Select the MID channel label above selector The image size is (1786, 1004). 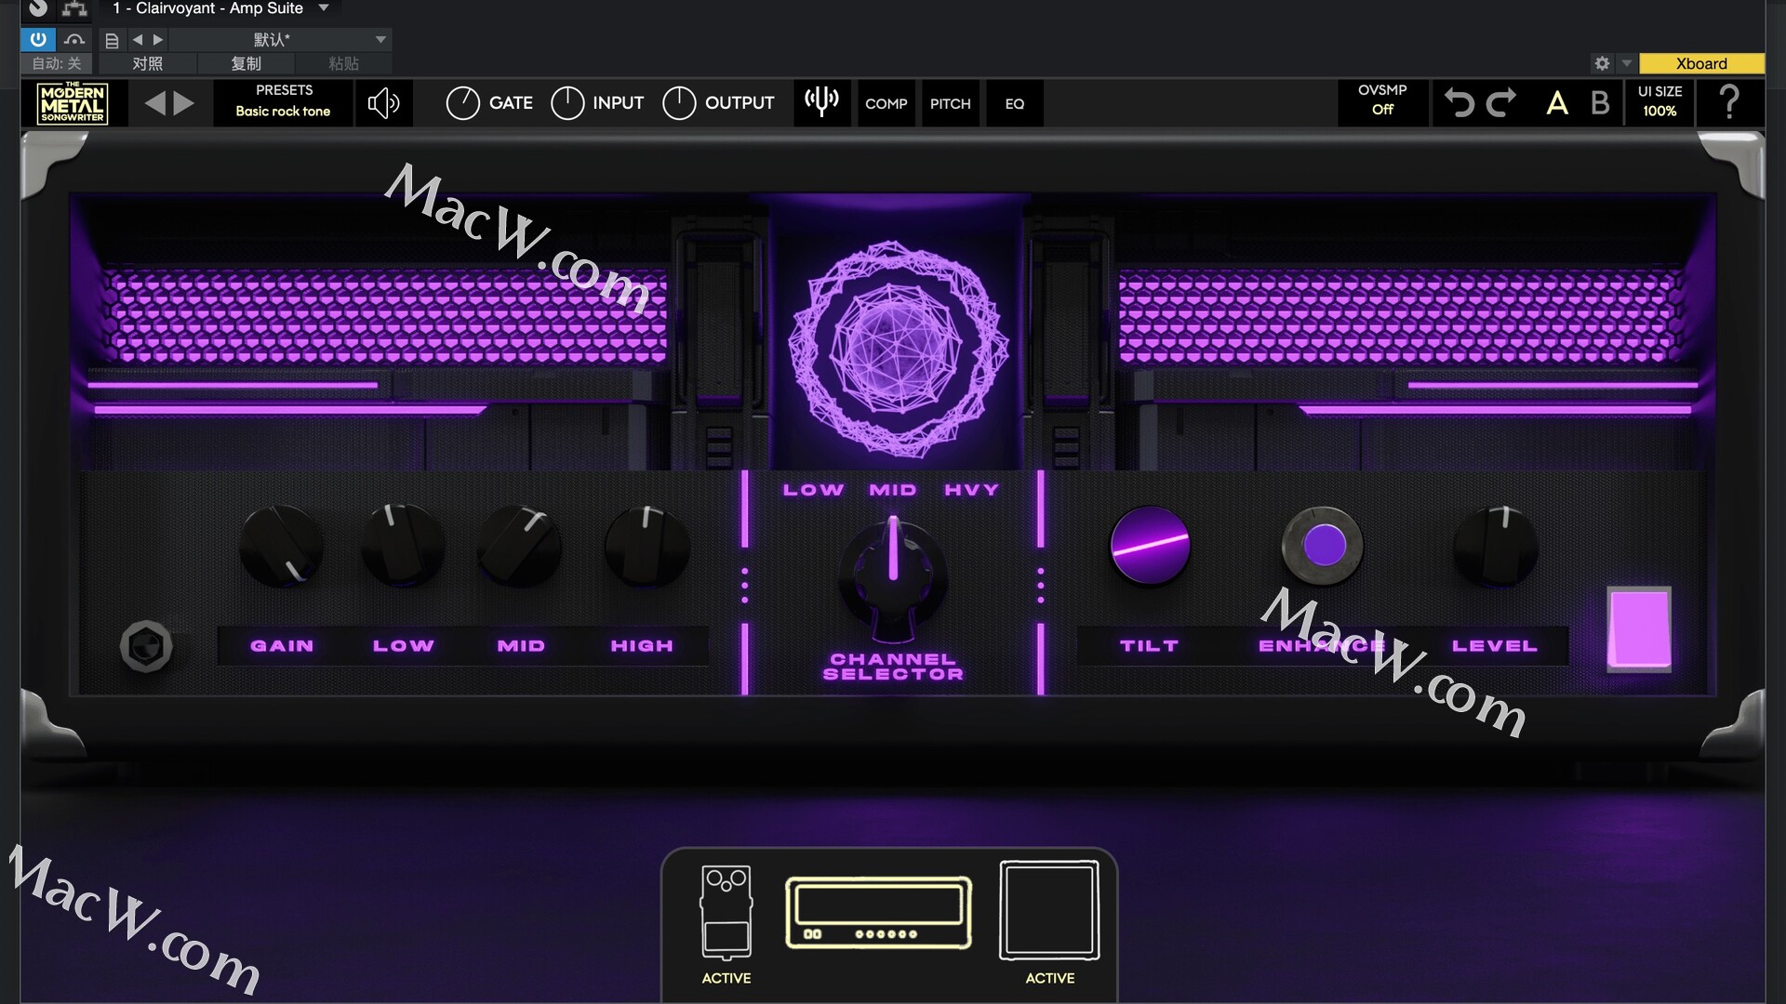pos(892,490)
